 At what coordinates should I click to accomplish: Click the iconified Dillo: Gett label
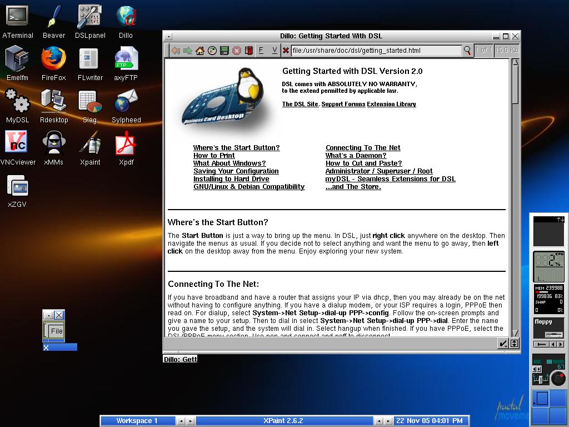point(181,359)
